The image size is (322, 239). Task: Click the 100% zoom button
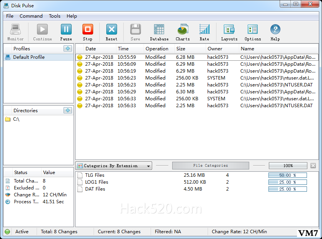(x=288, y=166)
